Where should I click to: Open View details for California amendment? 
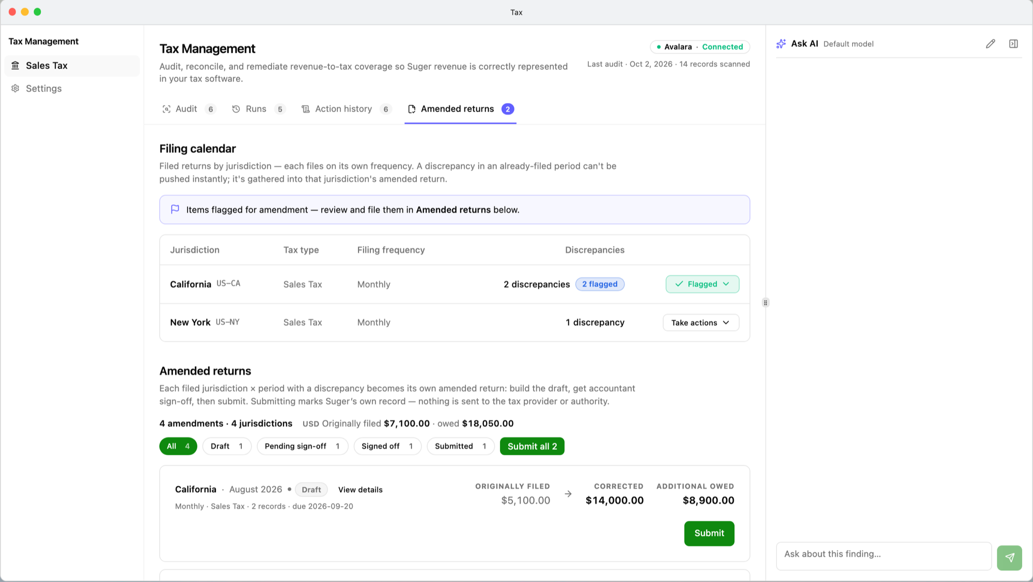(361, 490)
